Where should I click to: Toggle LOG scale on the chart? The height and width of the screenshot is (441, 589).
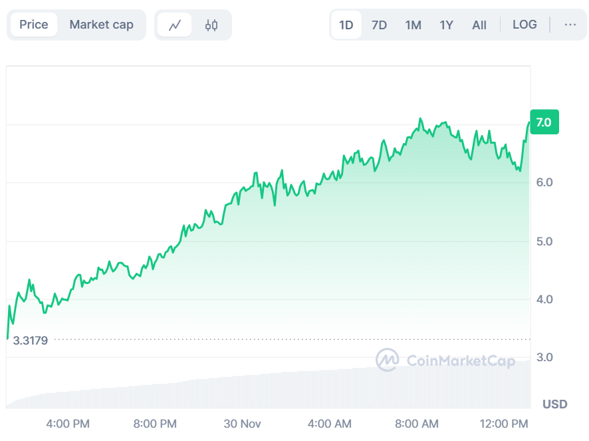pos(525,25)
